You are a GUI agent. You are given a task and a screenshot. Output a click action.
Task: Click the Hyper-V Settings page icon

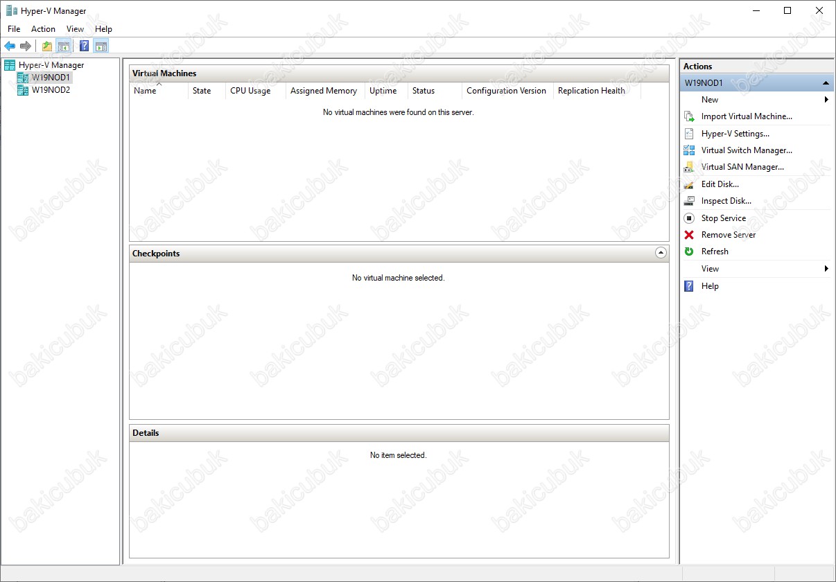[689, 134]
